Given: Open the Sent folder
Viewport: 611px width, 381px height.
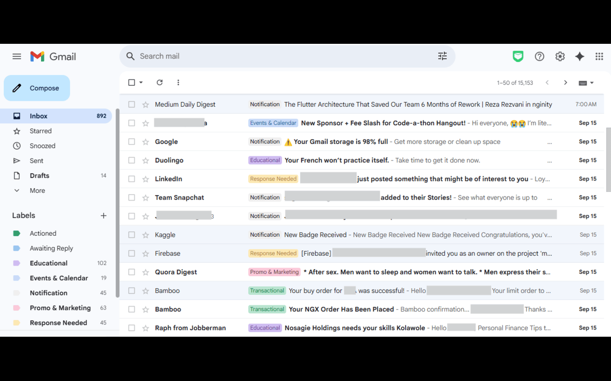Looking at the screenshot, I should point(56,160).
